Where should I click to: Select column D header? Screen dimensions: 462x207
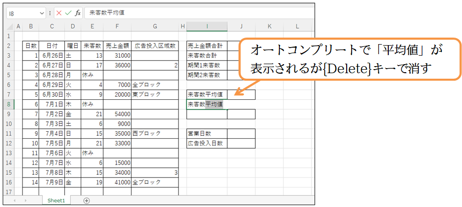click(73, 27)
